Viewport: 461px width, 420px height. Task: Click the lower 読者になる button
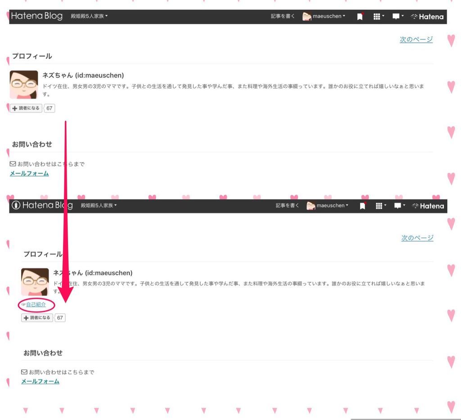(x=37, y=318)
